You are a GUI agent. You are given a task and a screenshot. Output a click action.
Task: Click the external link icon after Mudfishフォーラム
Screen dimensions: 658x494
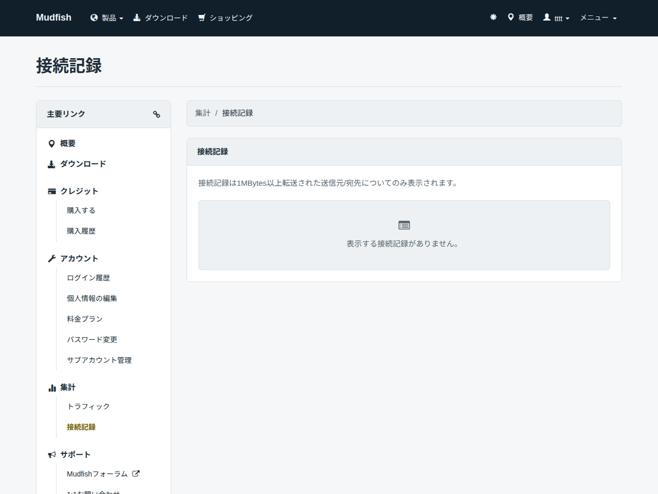[136, 473]
